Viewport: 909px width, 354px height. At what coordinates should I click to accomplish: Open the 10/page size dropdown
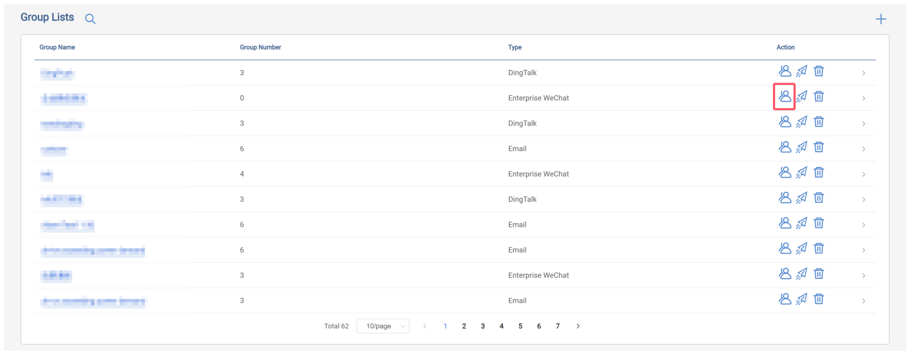click(382, 326)
